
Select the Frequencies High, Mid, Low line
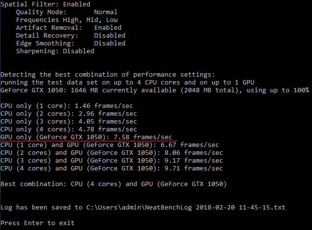[67, 20]
